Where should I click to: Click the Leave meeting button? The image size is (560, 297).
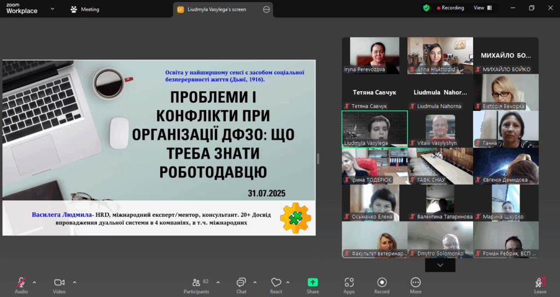(x=540, y=285)
